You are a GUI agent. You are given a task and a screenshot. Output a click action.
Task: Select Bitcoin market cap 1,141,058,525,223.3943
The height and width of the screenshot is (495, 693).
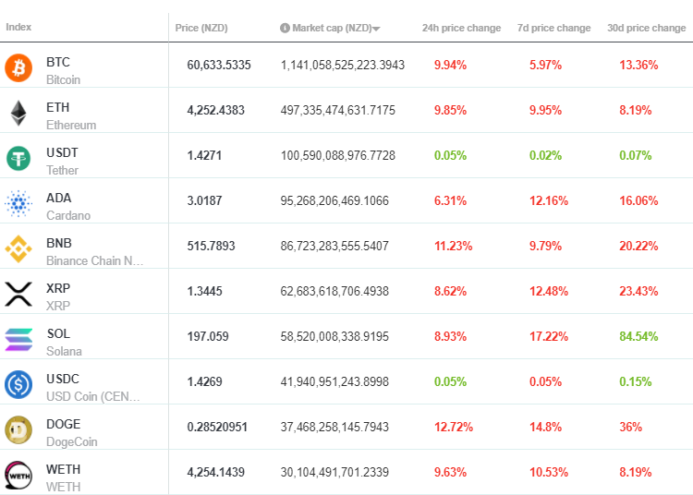pyautogui.click(x=343, y=66)
